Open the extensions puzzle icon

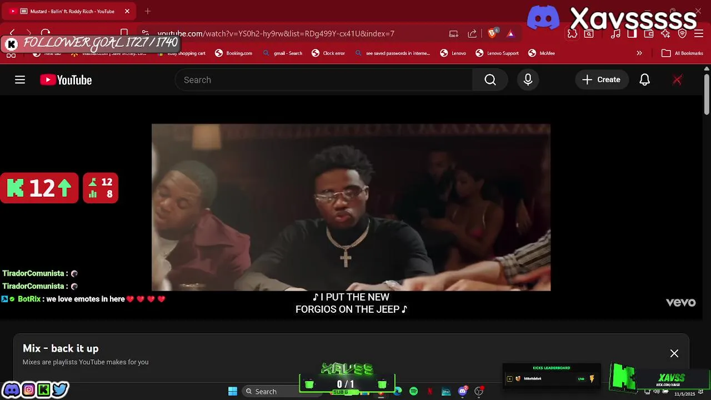[572, 33]
